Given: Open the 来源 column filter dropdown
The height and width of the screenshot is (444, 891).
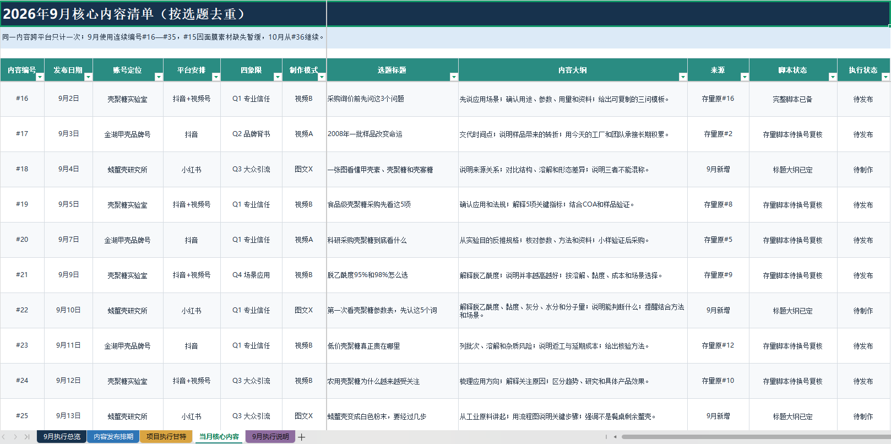Looking at the screenshot, I should pyautogui.click(x=745, y=77).
